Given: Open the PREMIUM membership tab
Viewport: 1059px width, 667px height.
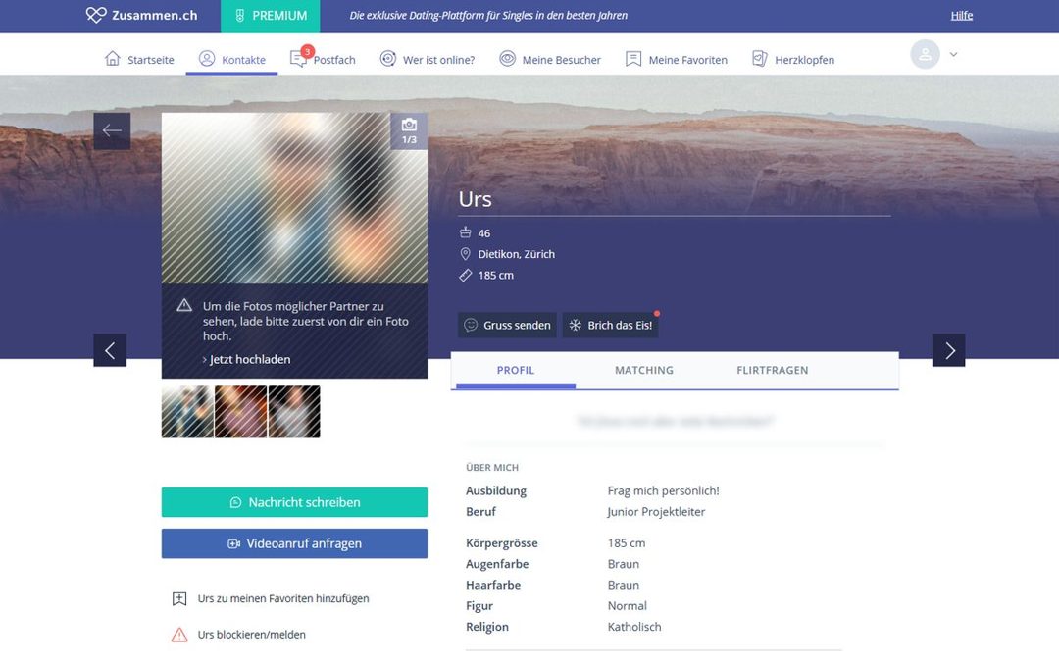Looking at the screenshot, I should [x=271, y=16].
